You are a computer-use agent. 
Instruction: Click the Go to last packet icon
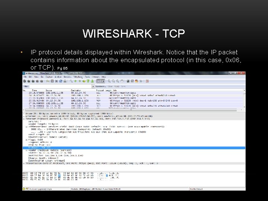(92, 81)
